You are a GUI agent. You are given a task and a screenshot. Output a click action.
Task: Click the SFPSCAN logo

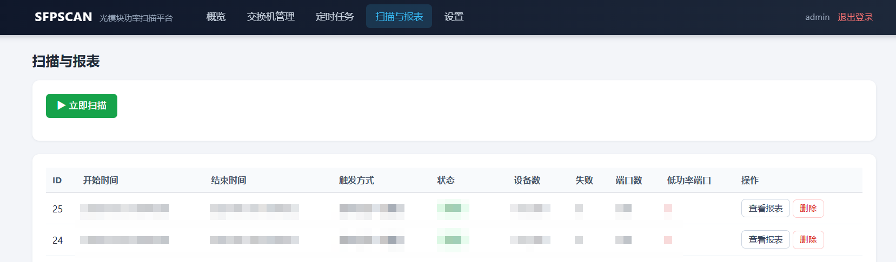click(63, 17)
